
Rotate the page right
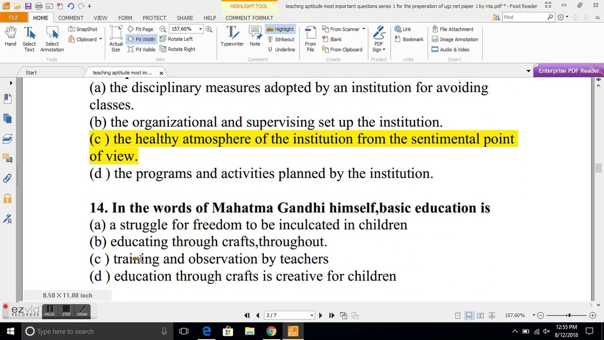(x=177, y=49)
